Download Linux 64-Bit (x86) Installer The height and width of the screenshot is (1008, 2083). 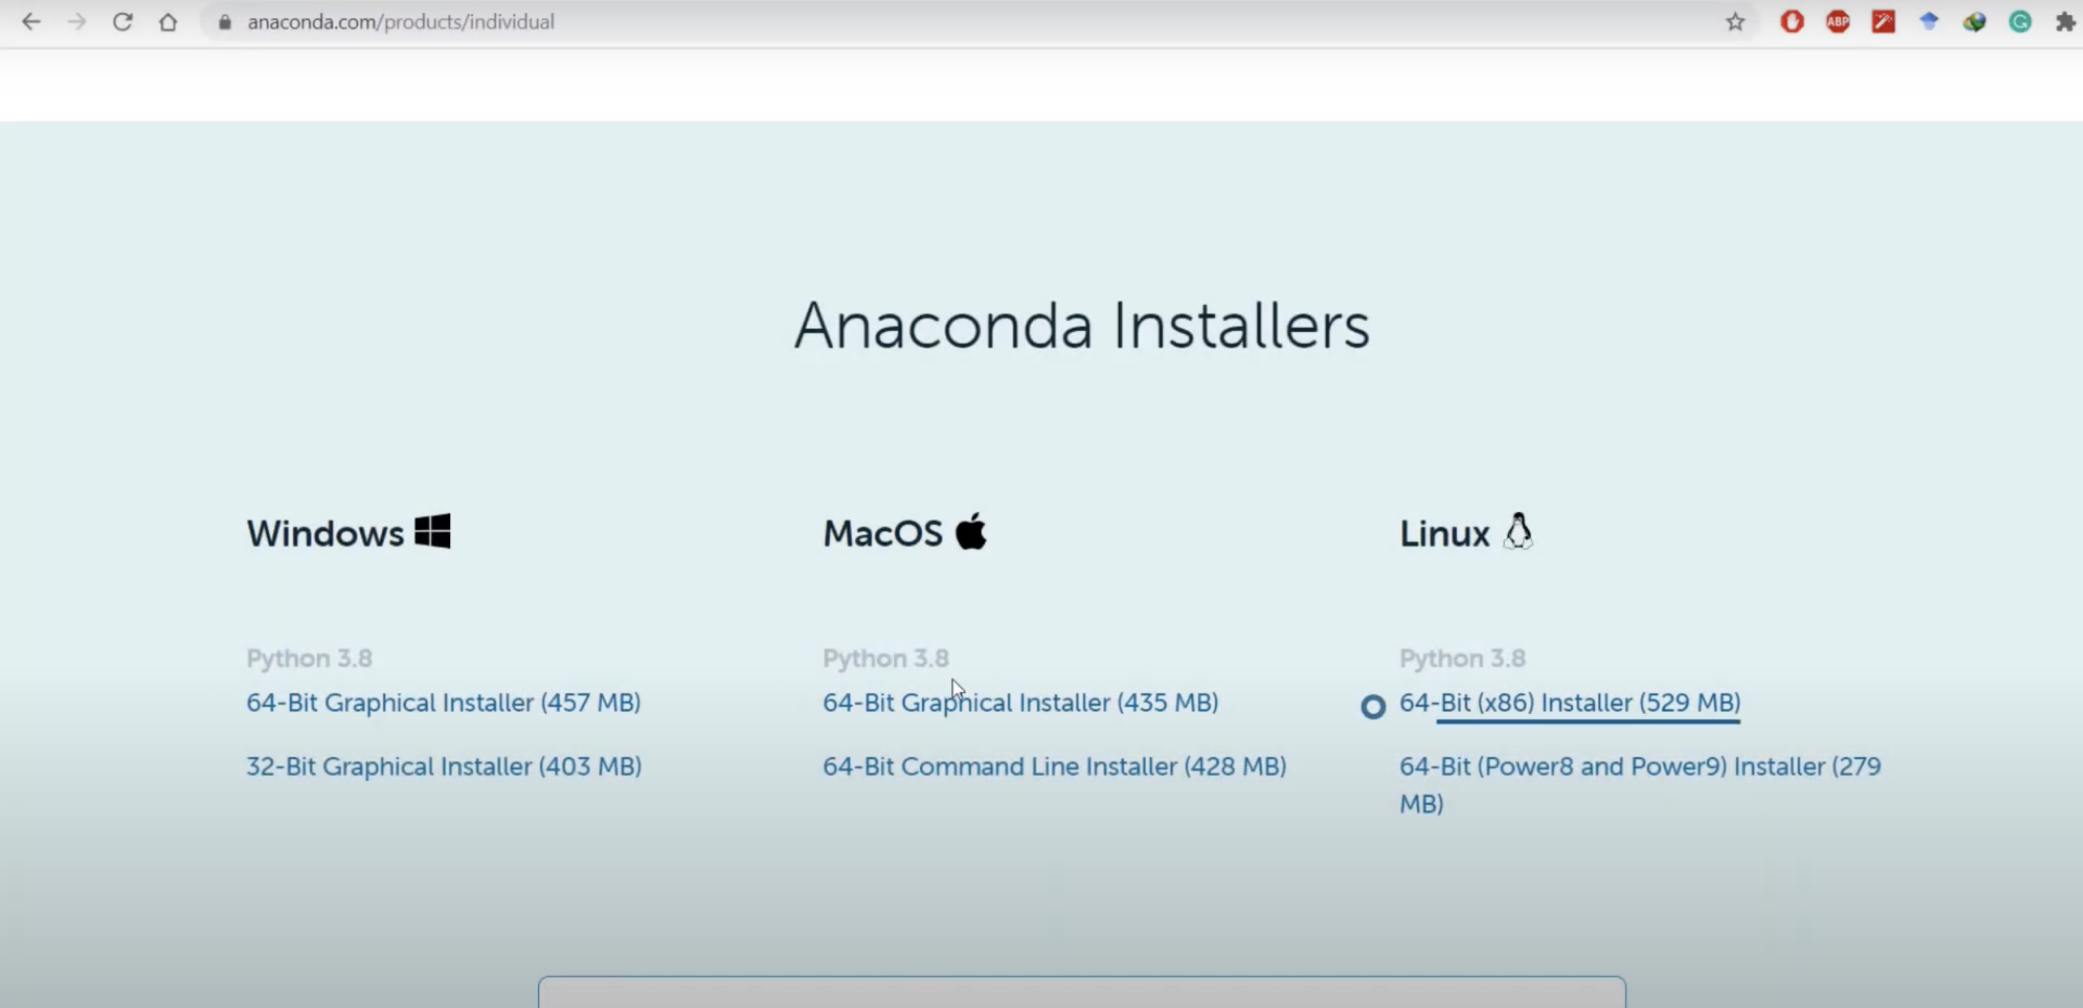1569,702
